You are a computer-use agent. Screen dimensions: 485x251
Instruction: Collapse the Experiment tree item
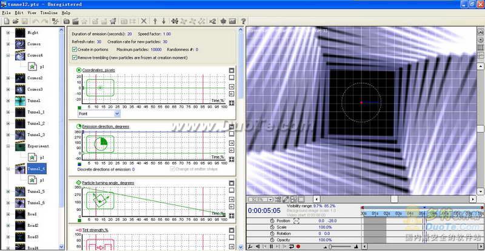[x=8, y=146]
